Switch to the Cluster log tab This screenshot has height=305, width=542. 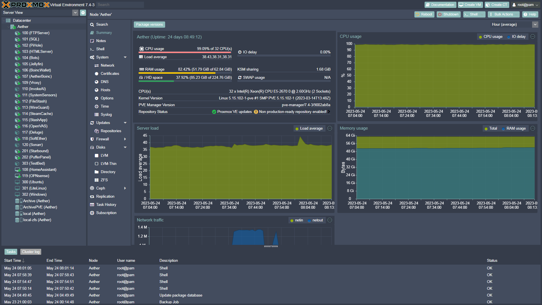31,252
